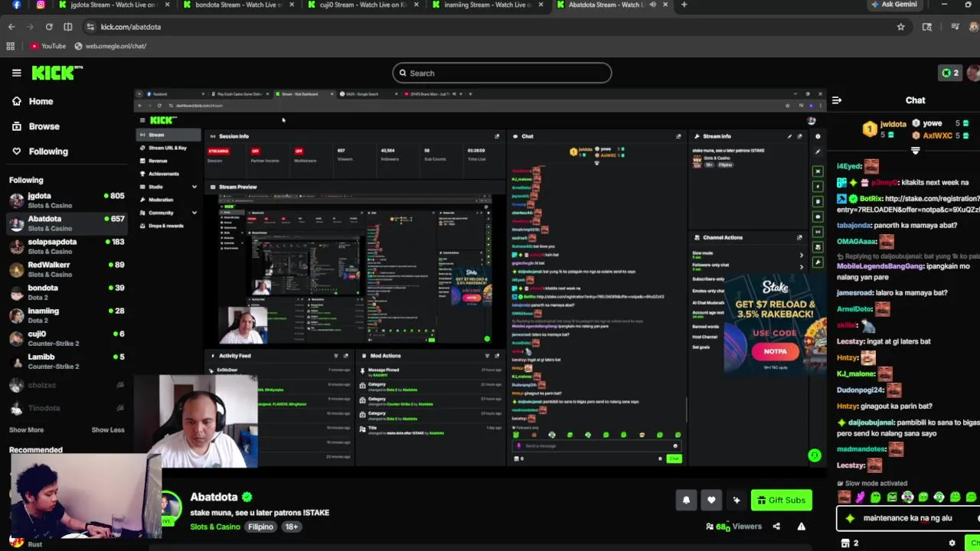Open the Kick hamburger menu
This screenshot has width=980, height=551.
pos(16,73)
